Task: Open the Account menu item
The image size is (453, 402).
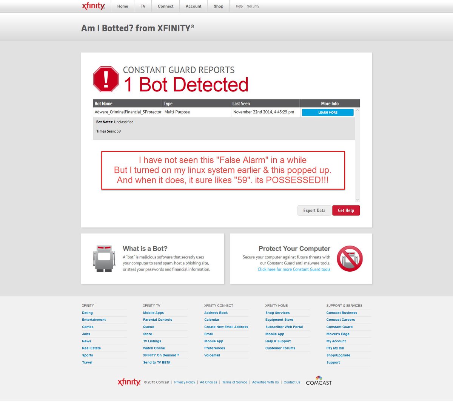Action: coord(194,6)
